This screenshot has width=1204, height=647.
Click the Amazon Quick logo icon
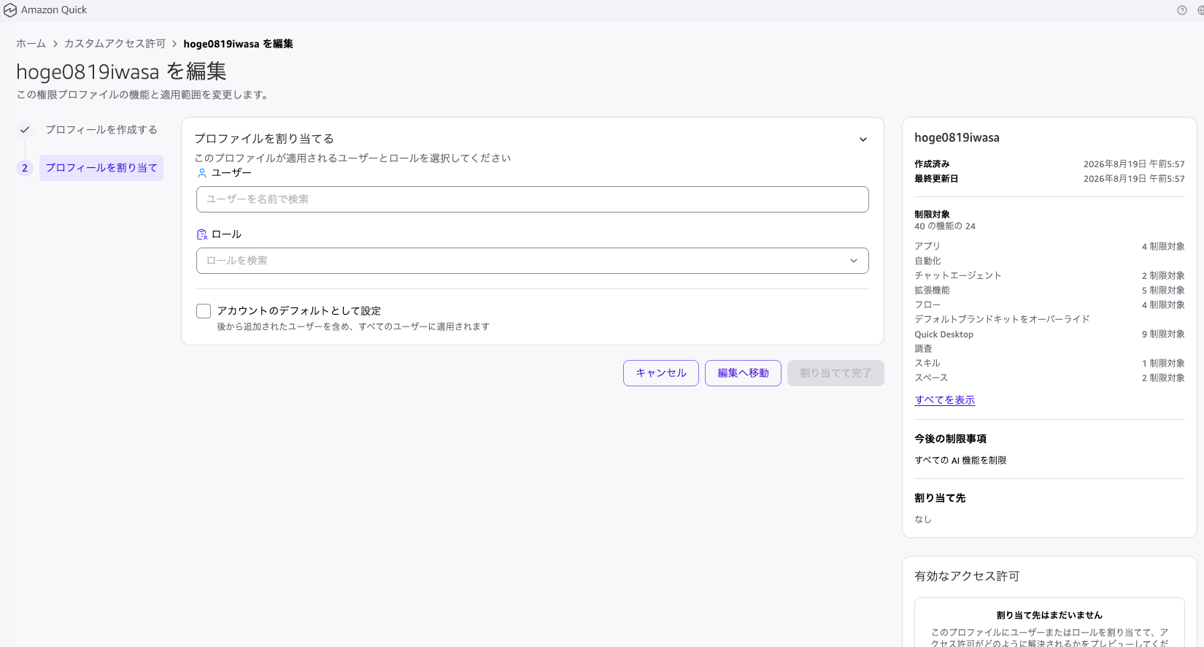(x=10, y=10)
